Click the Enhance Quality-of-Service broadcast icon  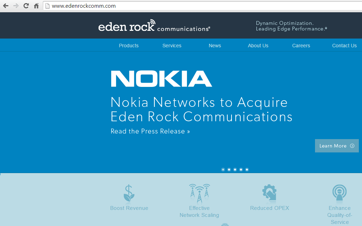coord(339,193)
